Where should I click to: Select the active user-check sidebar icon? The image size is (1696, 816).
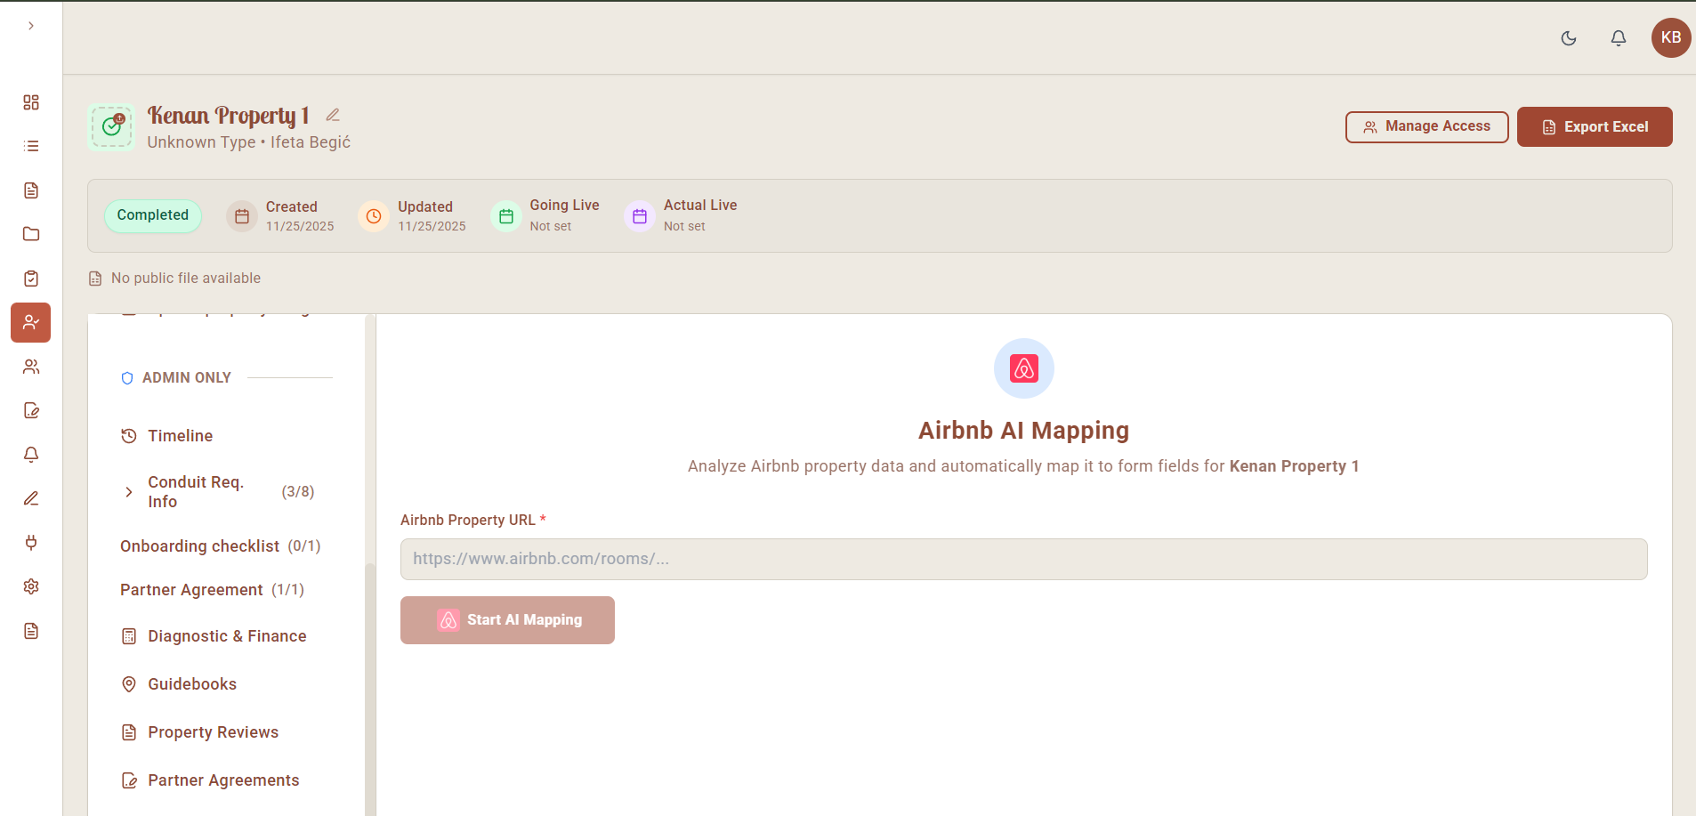tap(31, 322)
